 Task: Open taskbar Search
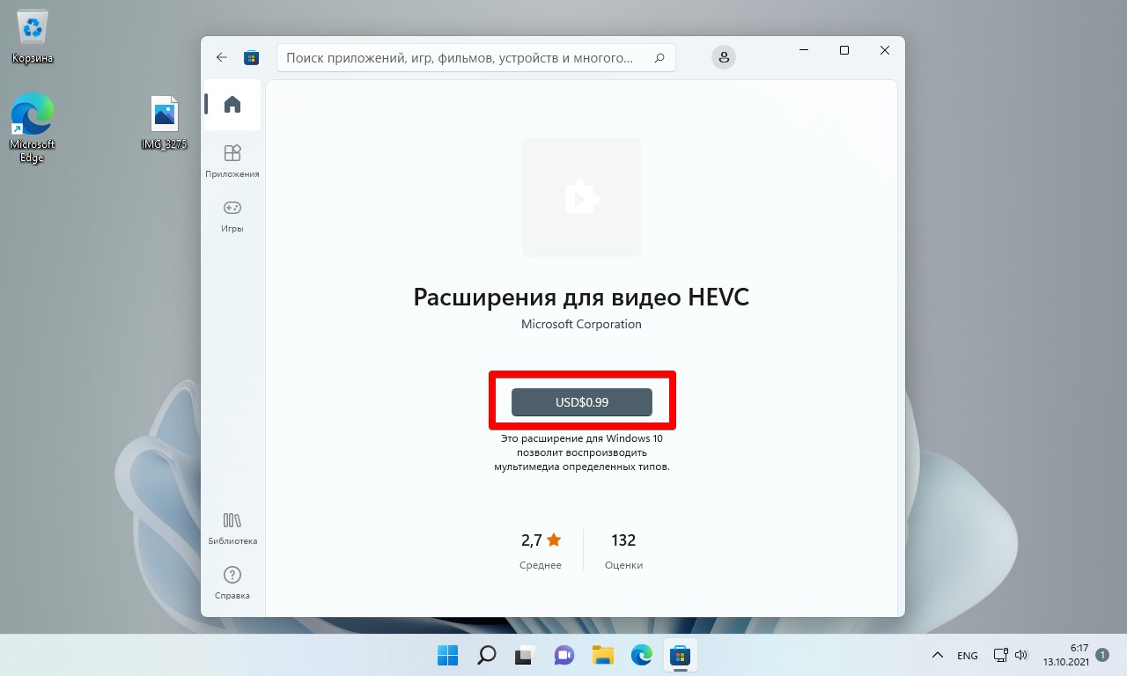click(487, 655)
